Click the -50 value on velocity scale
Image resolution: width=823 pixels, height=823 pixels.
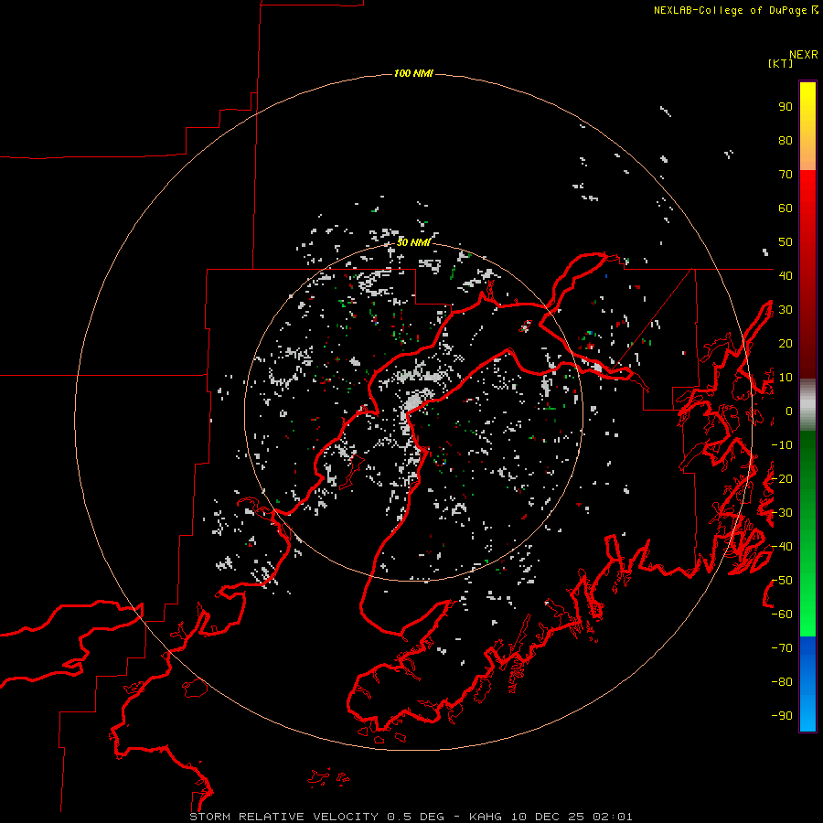tap(782, 581)
